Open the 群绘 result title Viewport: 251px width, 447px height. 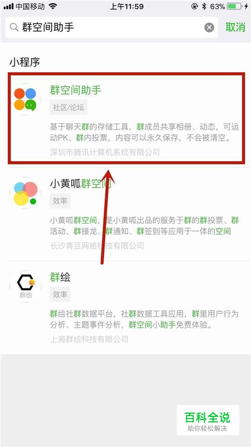point(60,277)
